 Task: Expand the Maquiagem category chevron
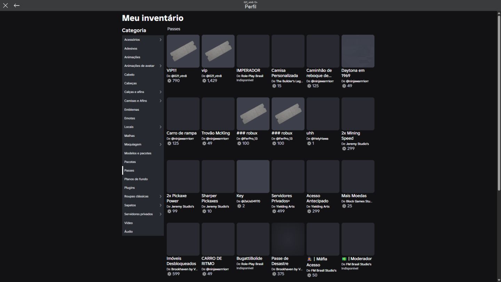pyautogui.click(x=160, y=144)
